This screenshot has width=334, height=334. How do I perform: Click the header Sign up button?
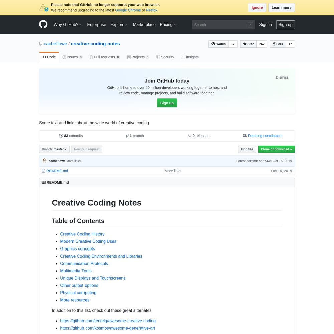[x=285, y=25]
